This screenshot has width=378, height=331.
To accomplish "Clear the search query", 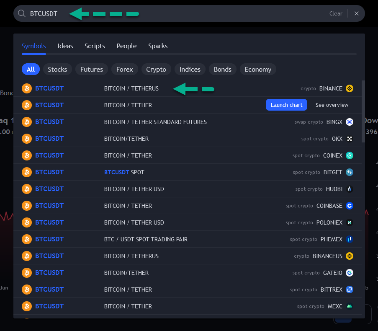I will (336, 13).
